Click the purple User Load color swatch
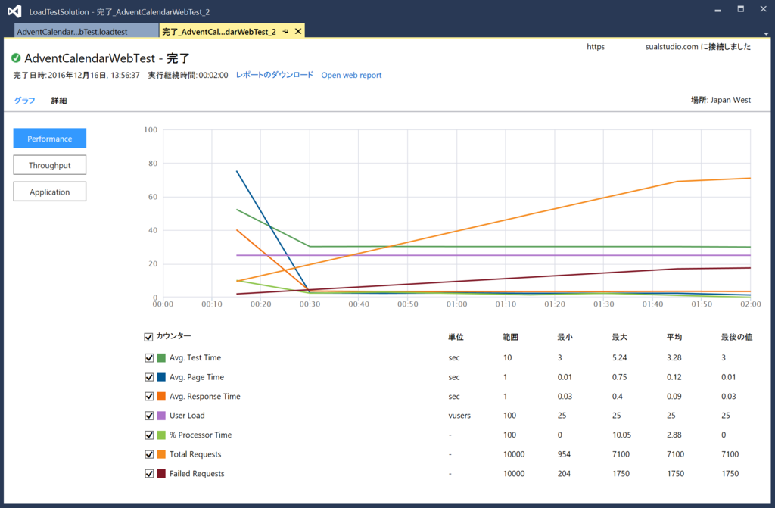Viewport: 775px width, 508px height. 161,416
